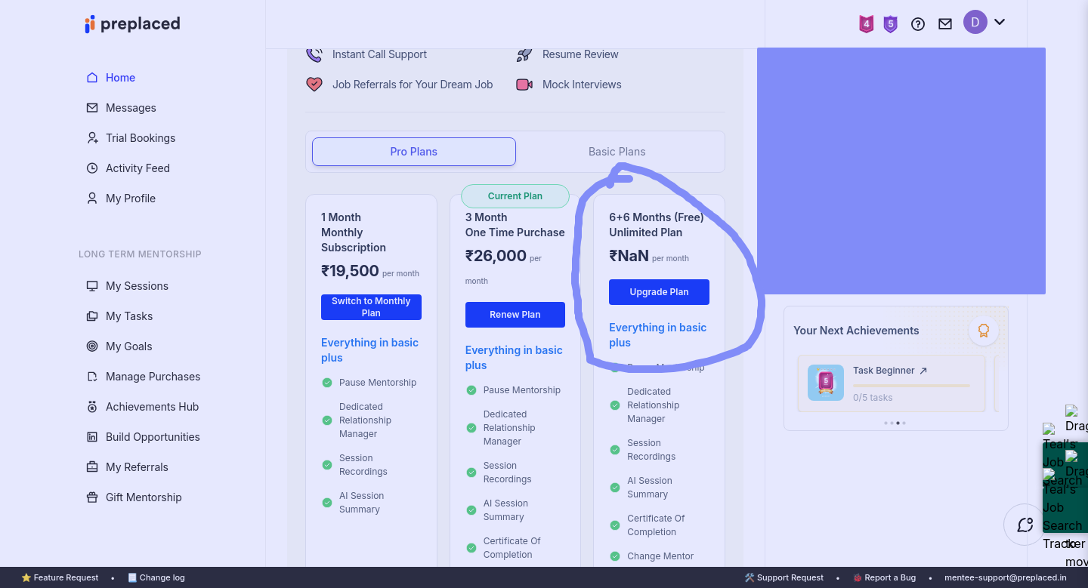The height and width of the screenshot is (588, 1088).
Task: Open the help question mark icon
Action: click(x=918, y=24)
